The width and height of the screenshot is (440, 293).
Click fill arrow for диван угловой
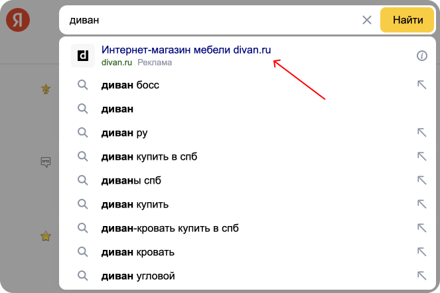422,276
